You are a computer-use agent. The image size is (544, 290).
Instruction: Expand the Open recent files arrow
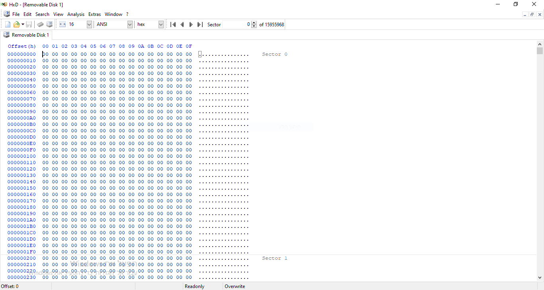pyautogui.click(x=23, y=24)
